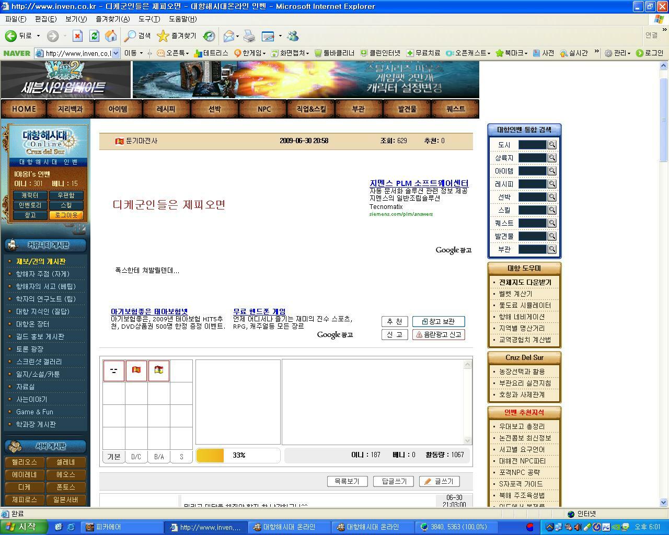Select the third flag icon in the grid

click(x=158, y=370)
